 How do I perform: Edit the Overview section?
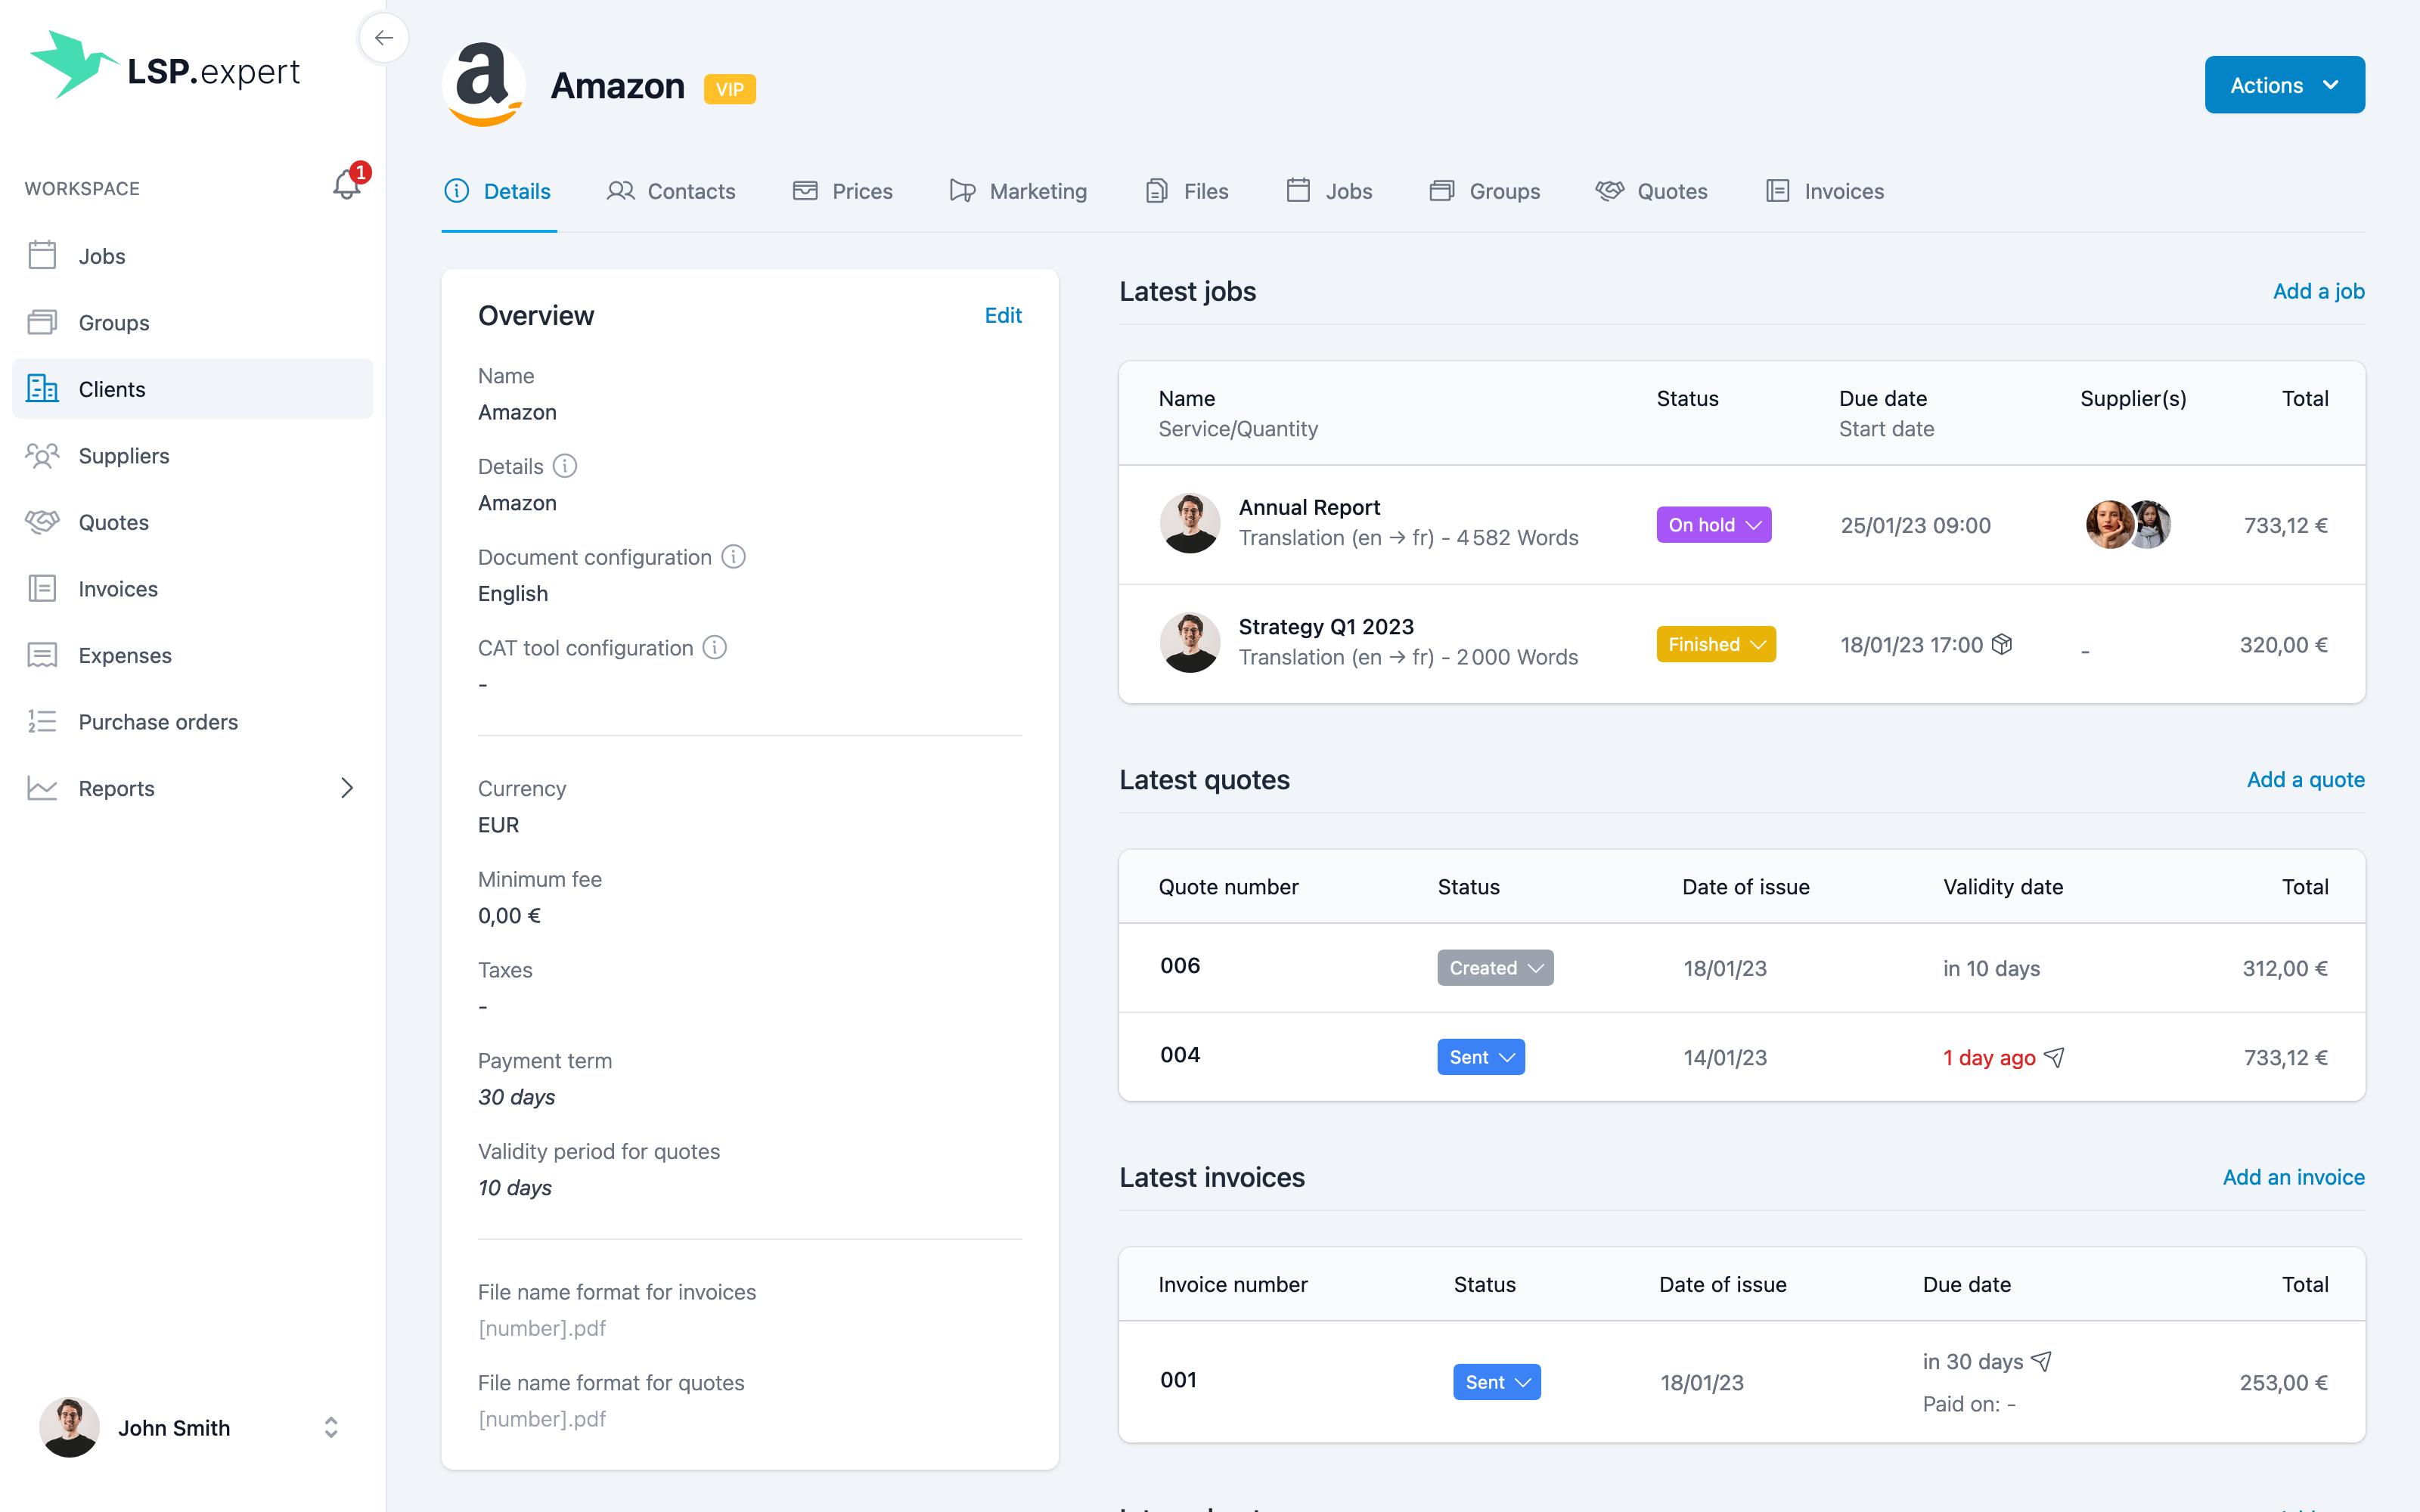[1003, 315]
